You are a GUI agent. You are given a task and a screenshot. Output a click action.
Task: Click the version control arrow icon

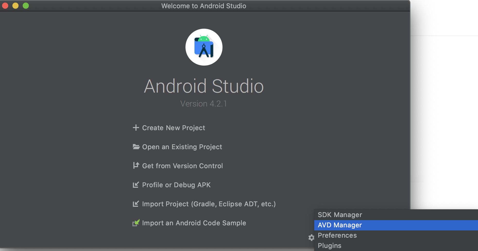point(136,165)
